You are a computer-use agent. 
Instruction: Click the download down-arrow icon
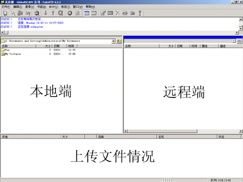click(x=46, y=13)
